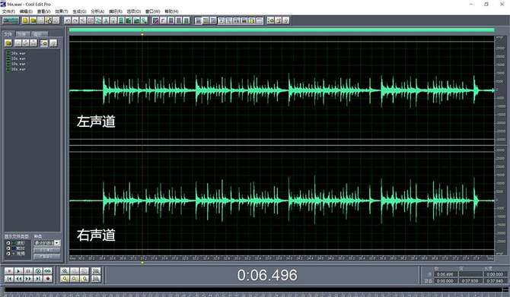The height and width of the screenshot is (297, 510).
Task: Click the fast forward transport icon
Action: coord(29,279)
